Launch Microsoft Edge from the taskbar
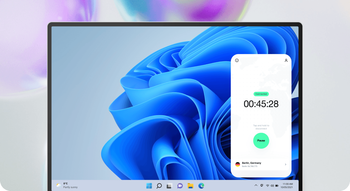Screen dimensions: 350x191 click(x=201, y=186)
